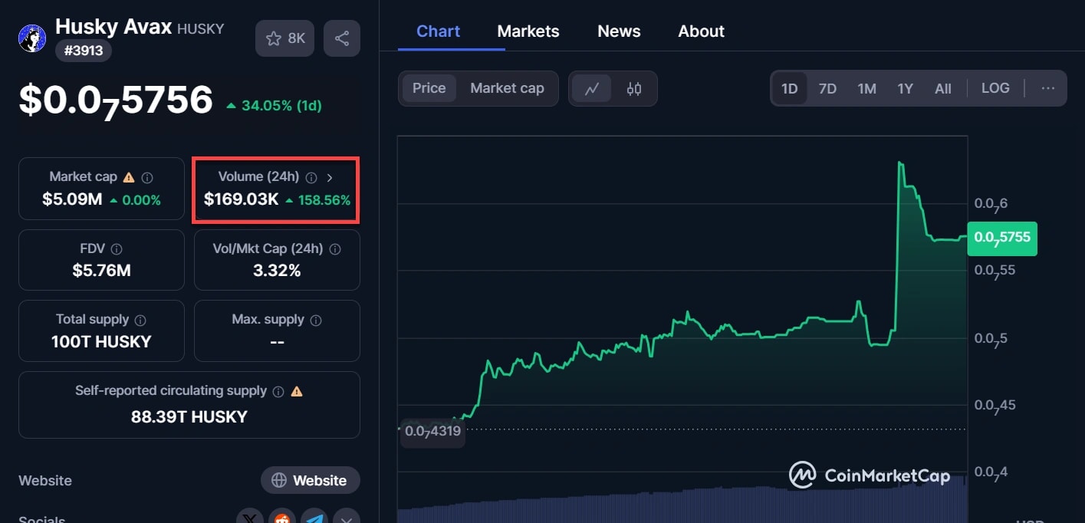Open the Website link button
The height and width of the screenshot is (523, 1085).
pos(310,481)
